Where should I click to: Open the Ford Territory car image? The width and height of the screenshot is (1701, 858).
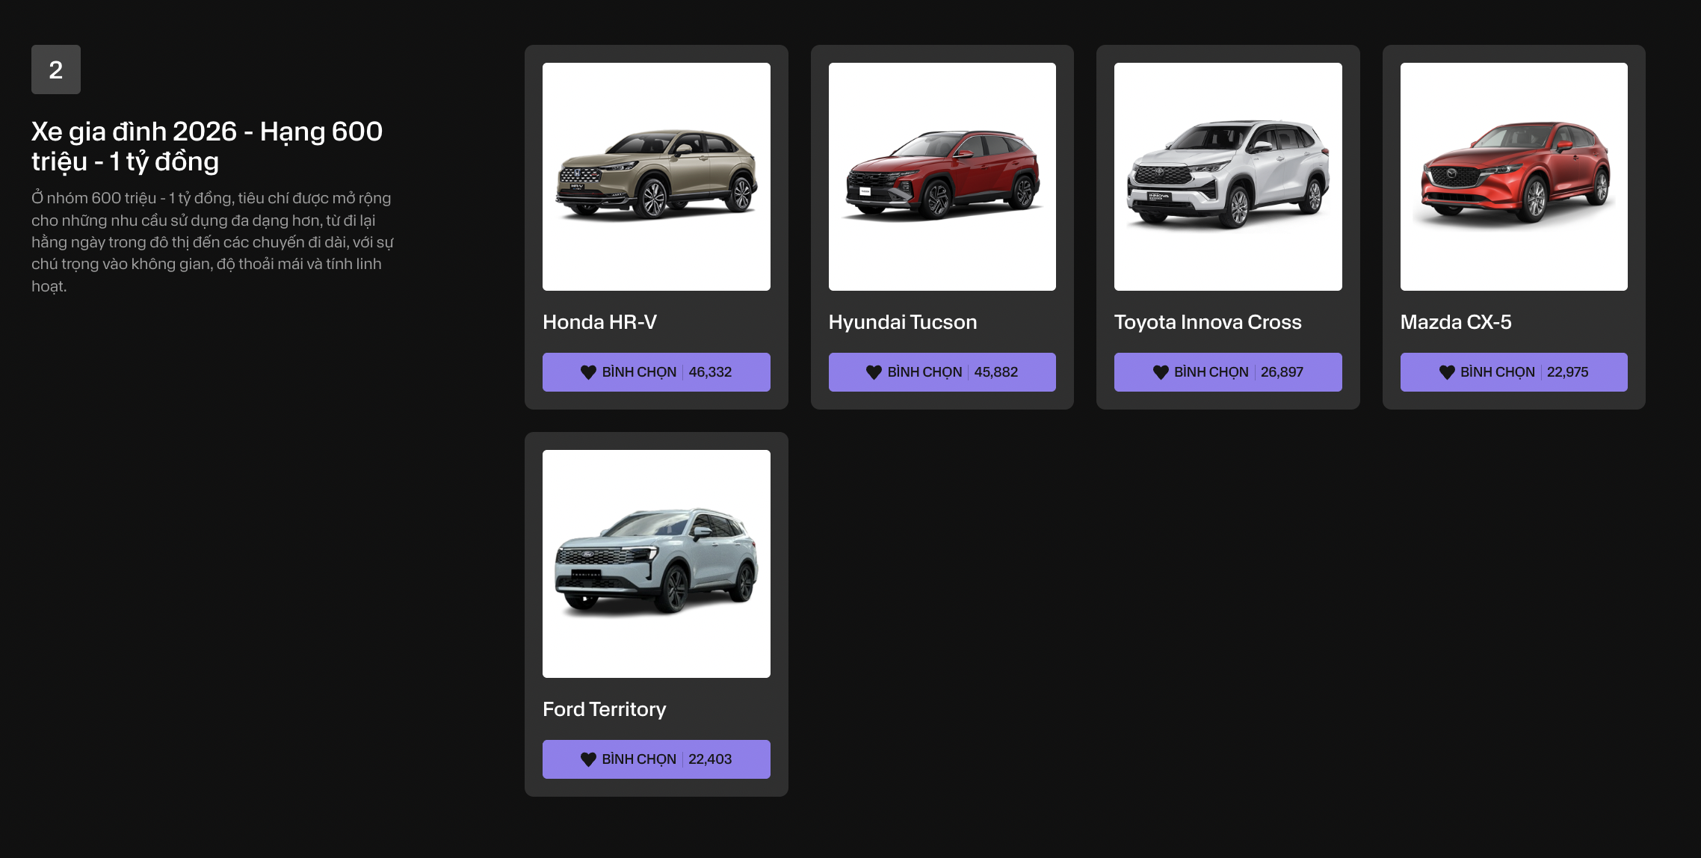point(656,564)
